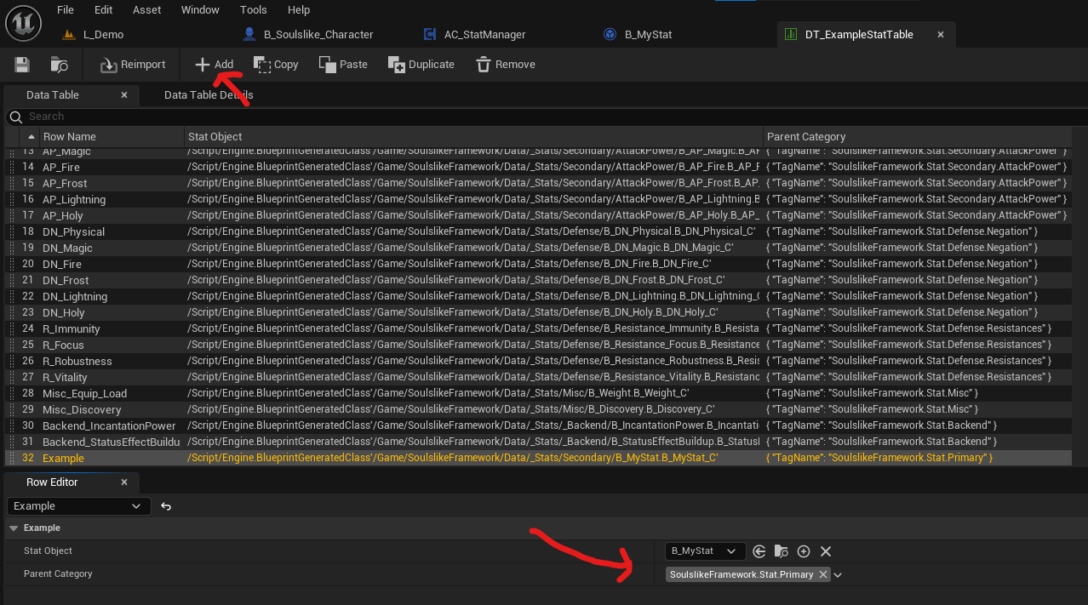Open the B_MyStat Stat Object dropdown

pyautogui.click(x=705, y=551)
